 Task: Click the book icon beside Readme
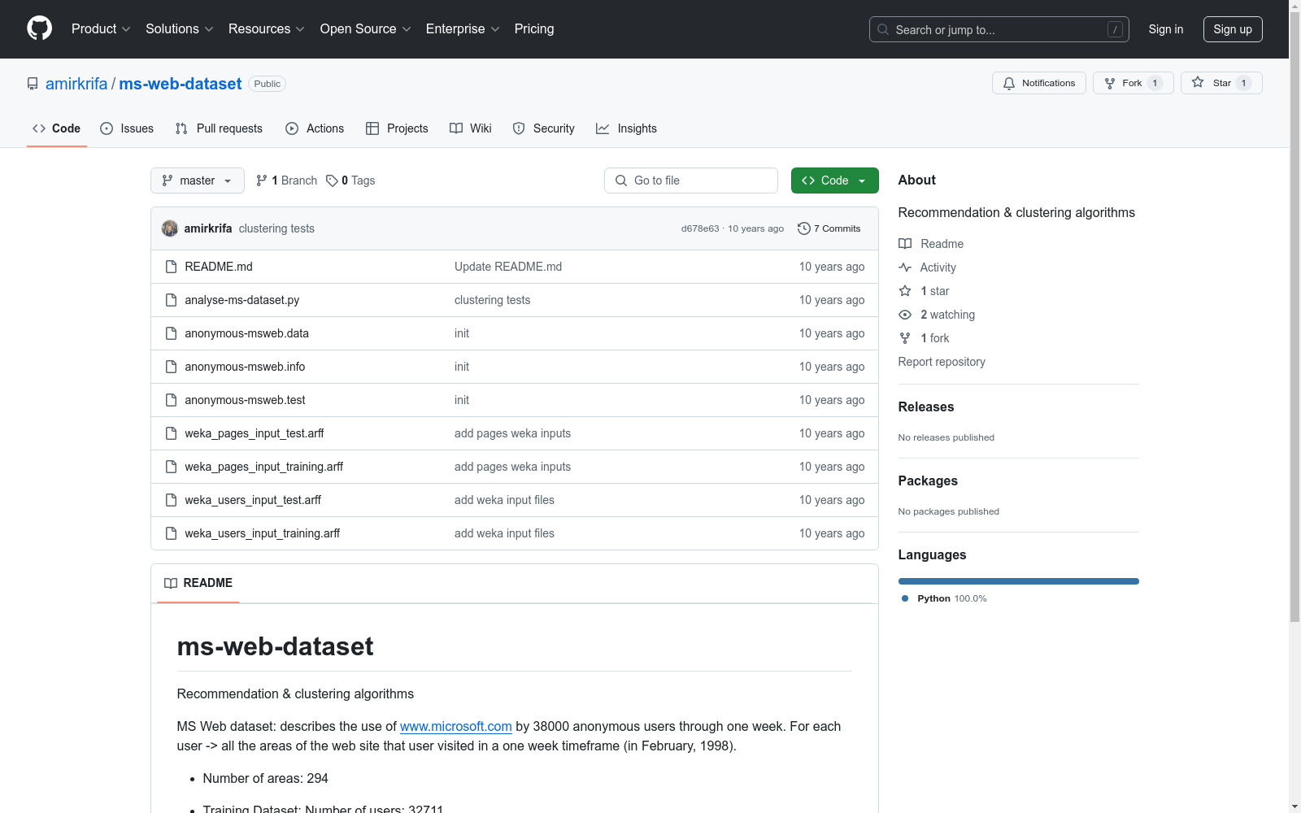click(x=905, y=244)
